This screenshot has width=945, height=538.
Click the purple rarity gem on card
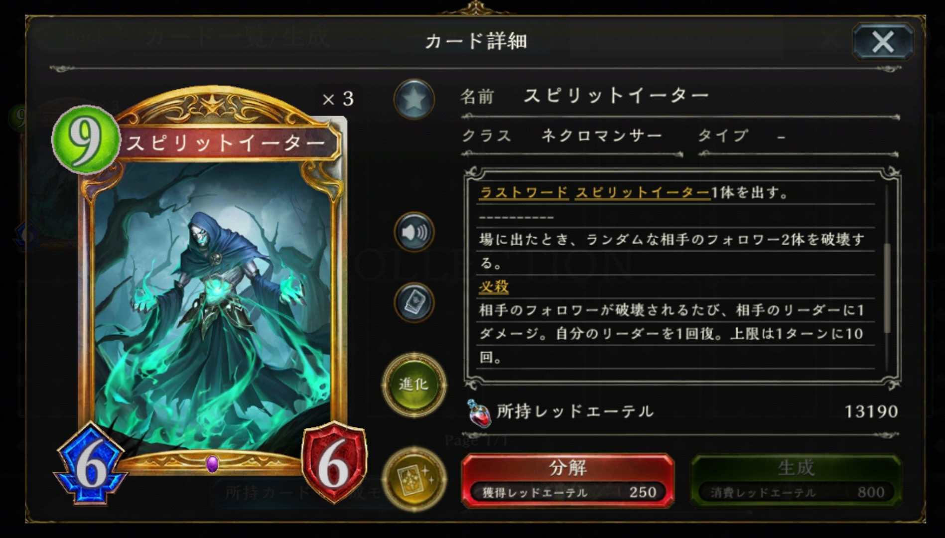coord(212,464)
